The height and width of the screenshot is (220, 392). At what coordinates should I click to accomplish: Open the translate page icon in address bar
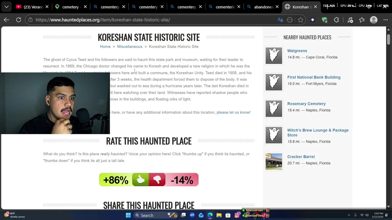(x=280, y=20)
